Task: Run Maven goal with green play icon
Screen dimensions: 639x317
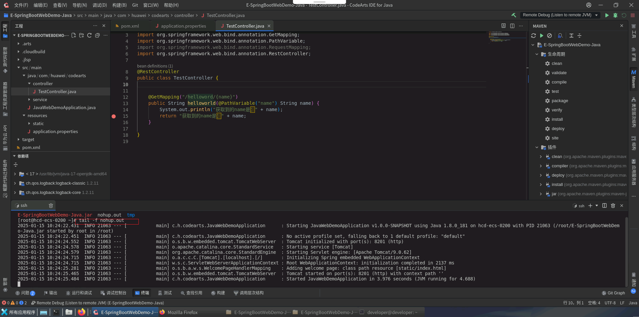Action: point(541,36)
